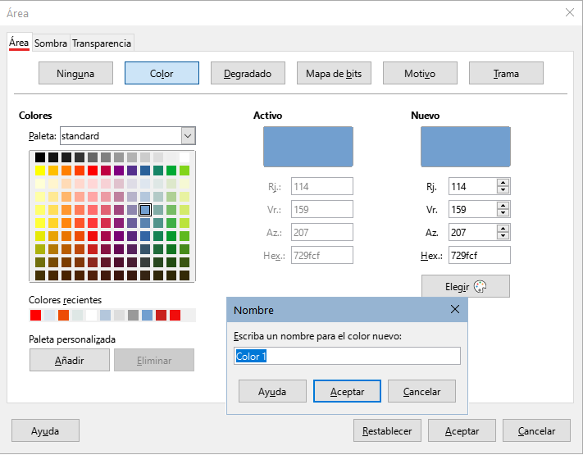Pick the medium gray recent color swatch
The image size is (583, 455).
tap(133, 315)
